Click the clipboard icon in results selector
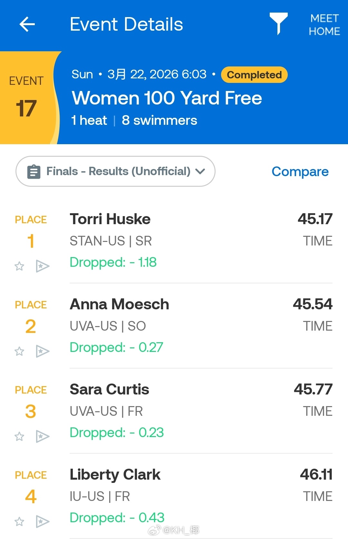348x539 pixels. (34, 172)
